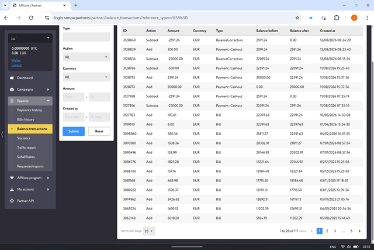The height and width of the screenshot is (250, 374).
Task: Open the orange profile avatar
Action: [354, 18]
